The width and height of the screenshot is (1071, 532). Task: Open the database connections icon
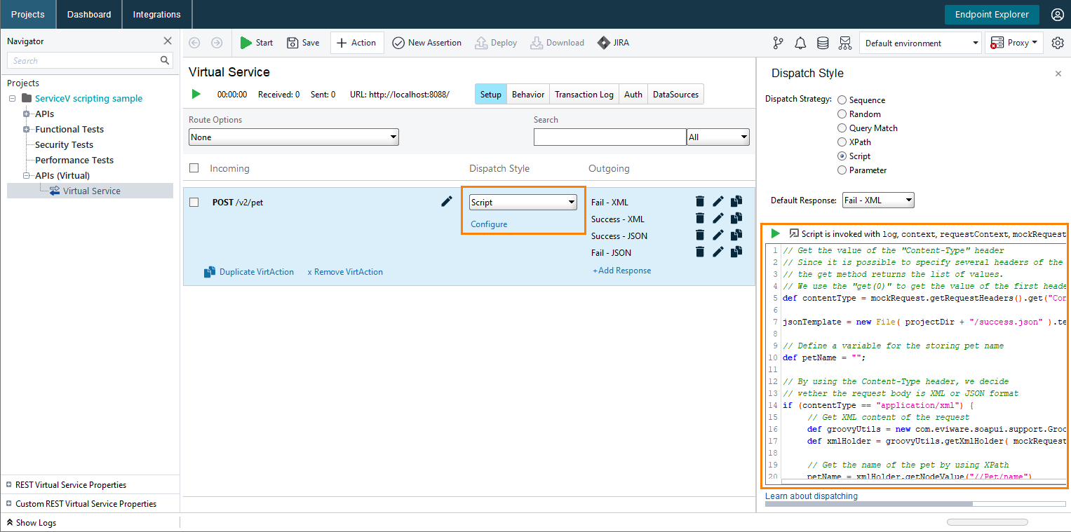pyautogui.click(x=822, y=43)
